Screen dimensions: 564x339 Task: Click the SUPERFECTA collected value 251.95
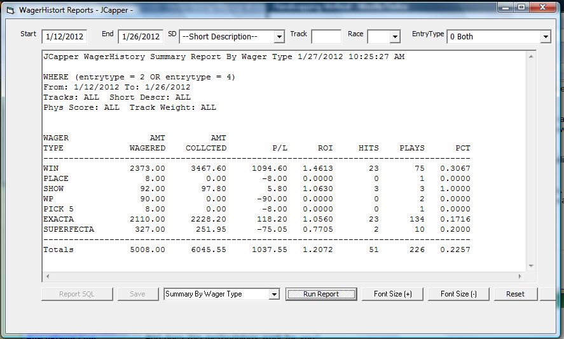point(211,229)
